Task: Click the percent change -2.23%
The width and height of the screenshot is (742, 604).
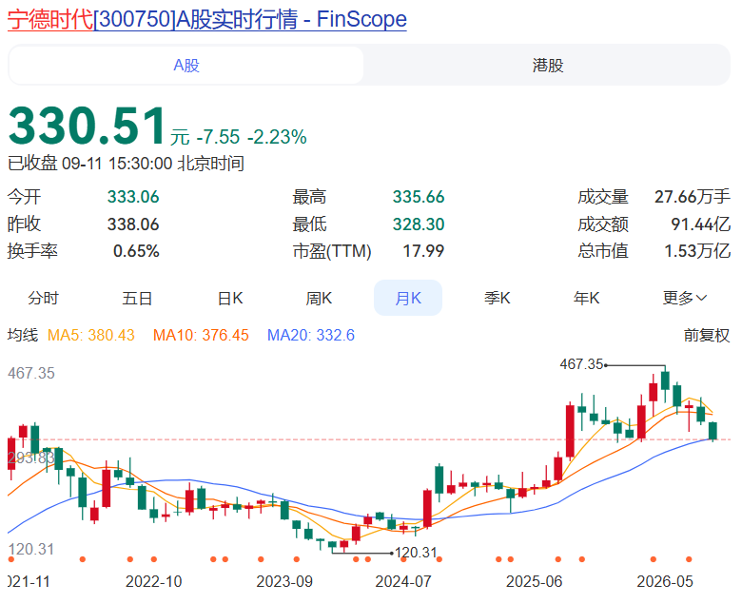Action: [277, 137]
